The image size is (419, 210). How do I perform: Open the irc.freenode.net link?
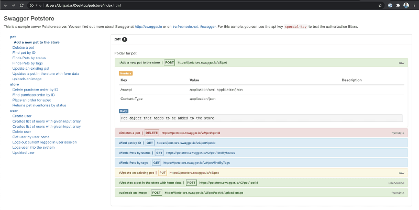[x=185, y=27]
